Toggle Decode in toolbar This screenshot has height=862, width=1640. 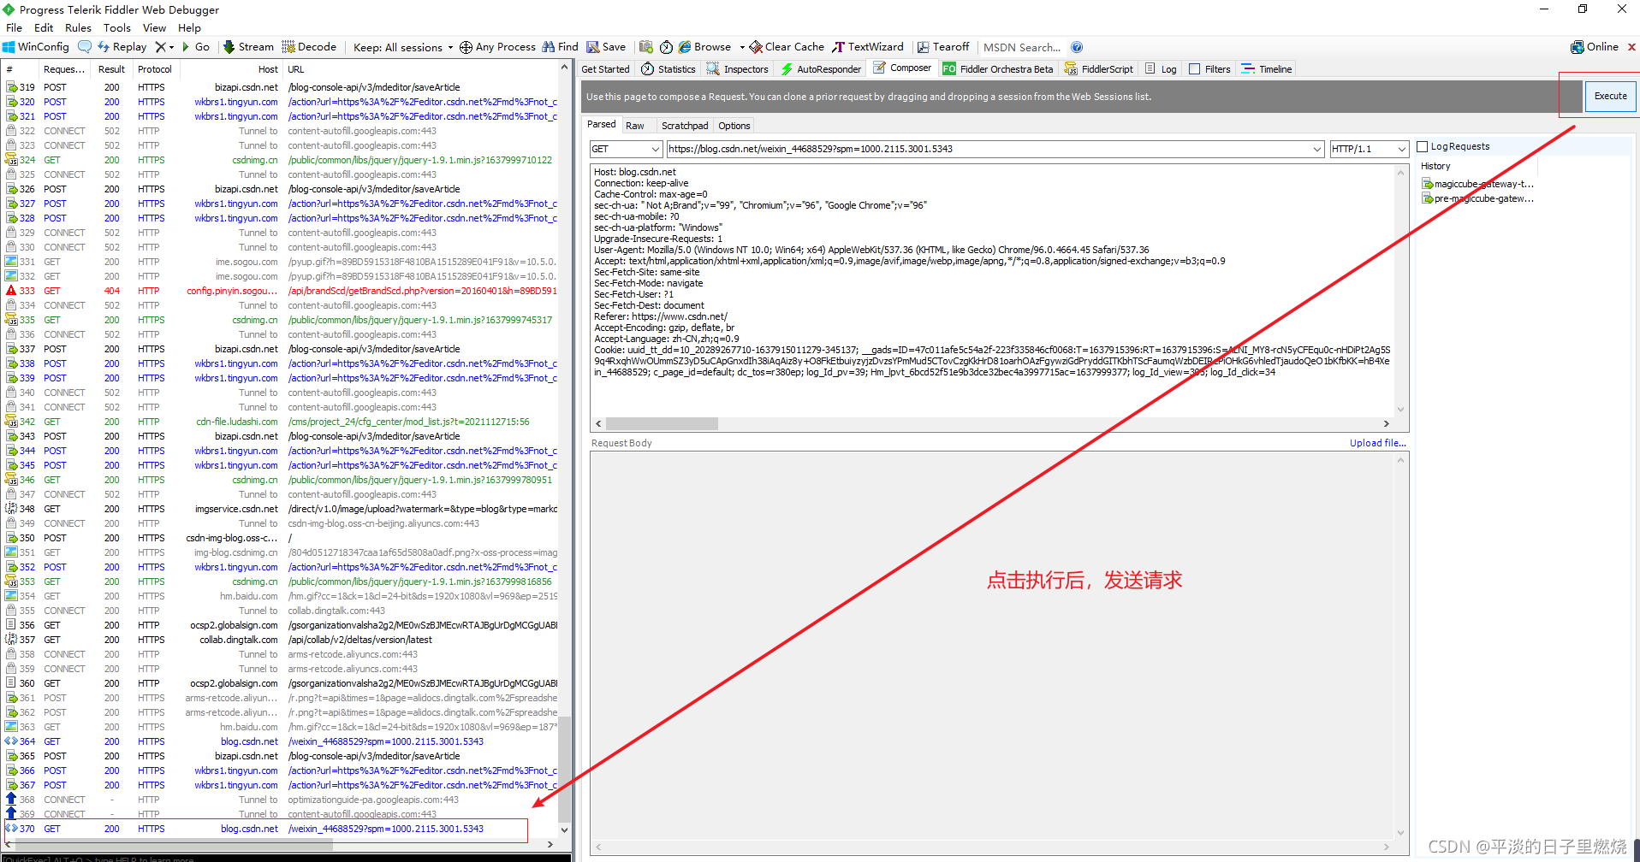309,47
